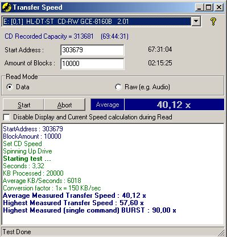Click the Starting test ... log line
227x237 pixels.
click(27, 159)
